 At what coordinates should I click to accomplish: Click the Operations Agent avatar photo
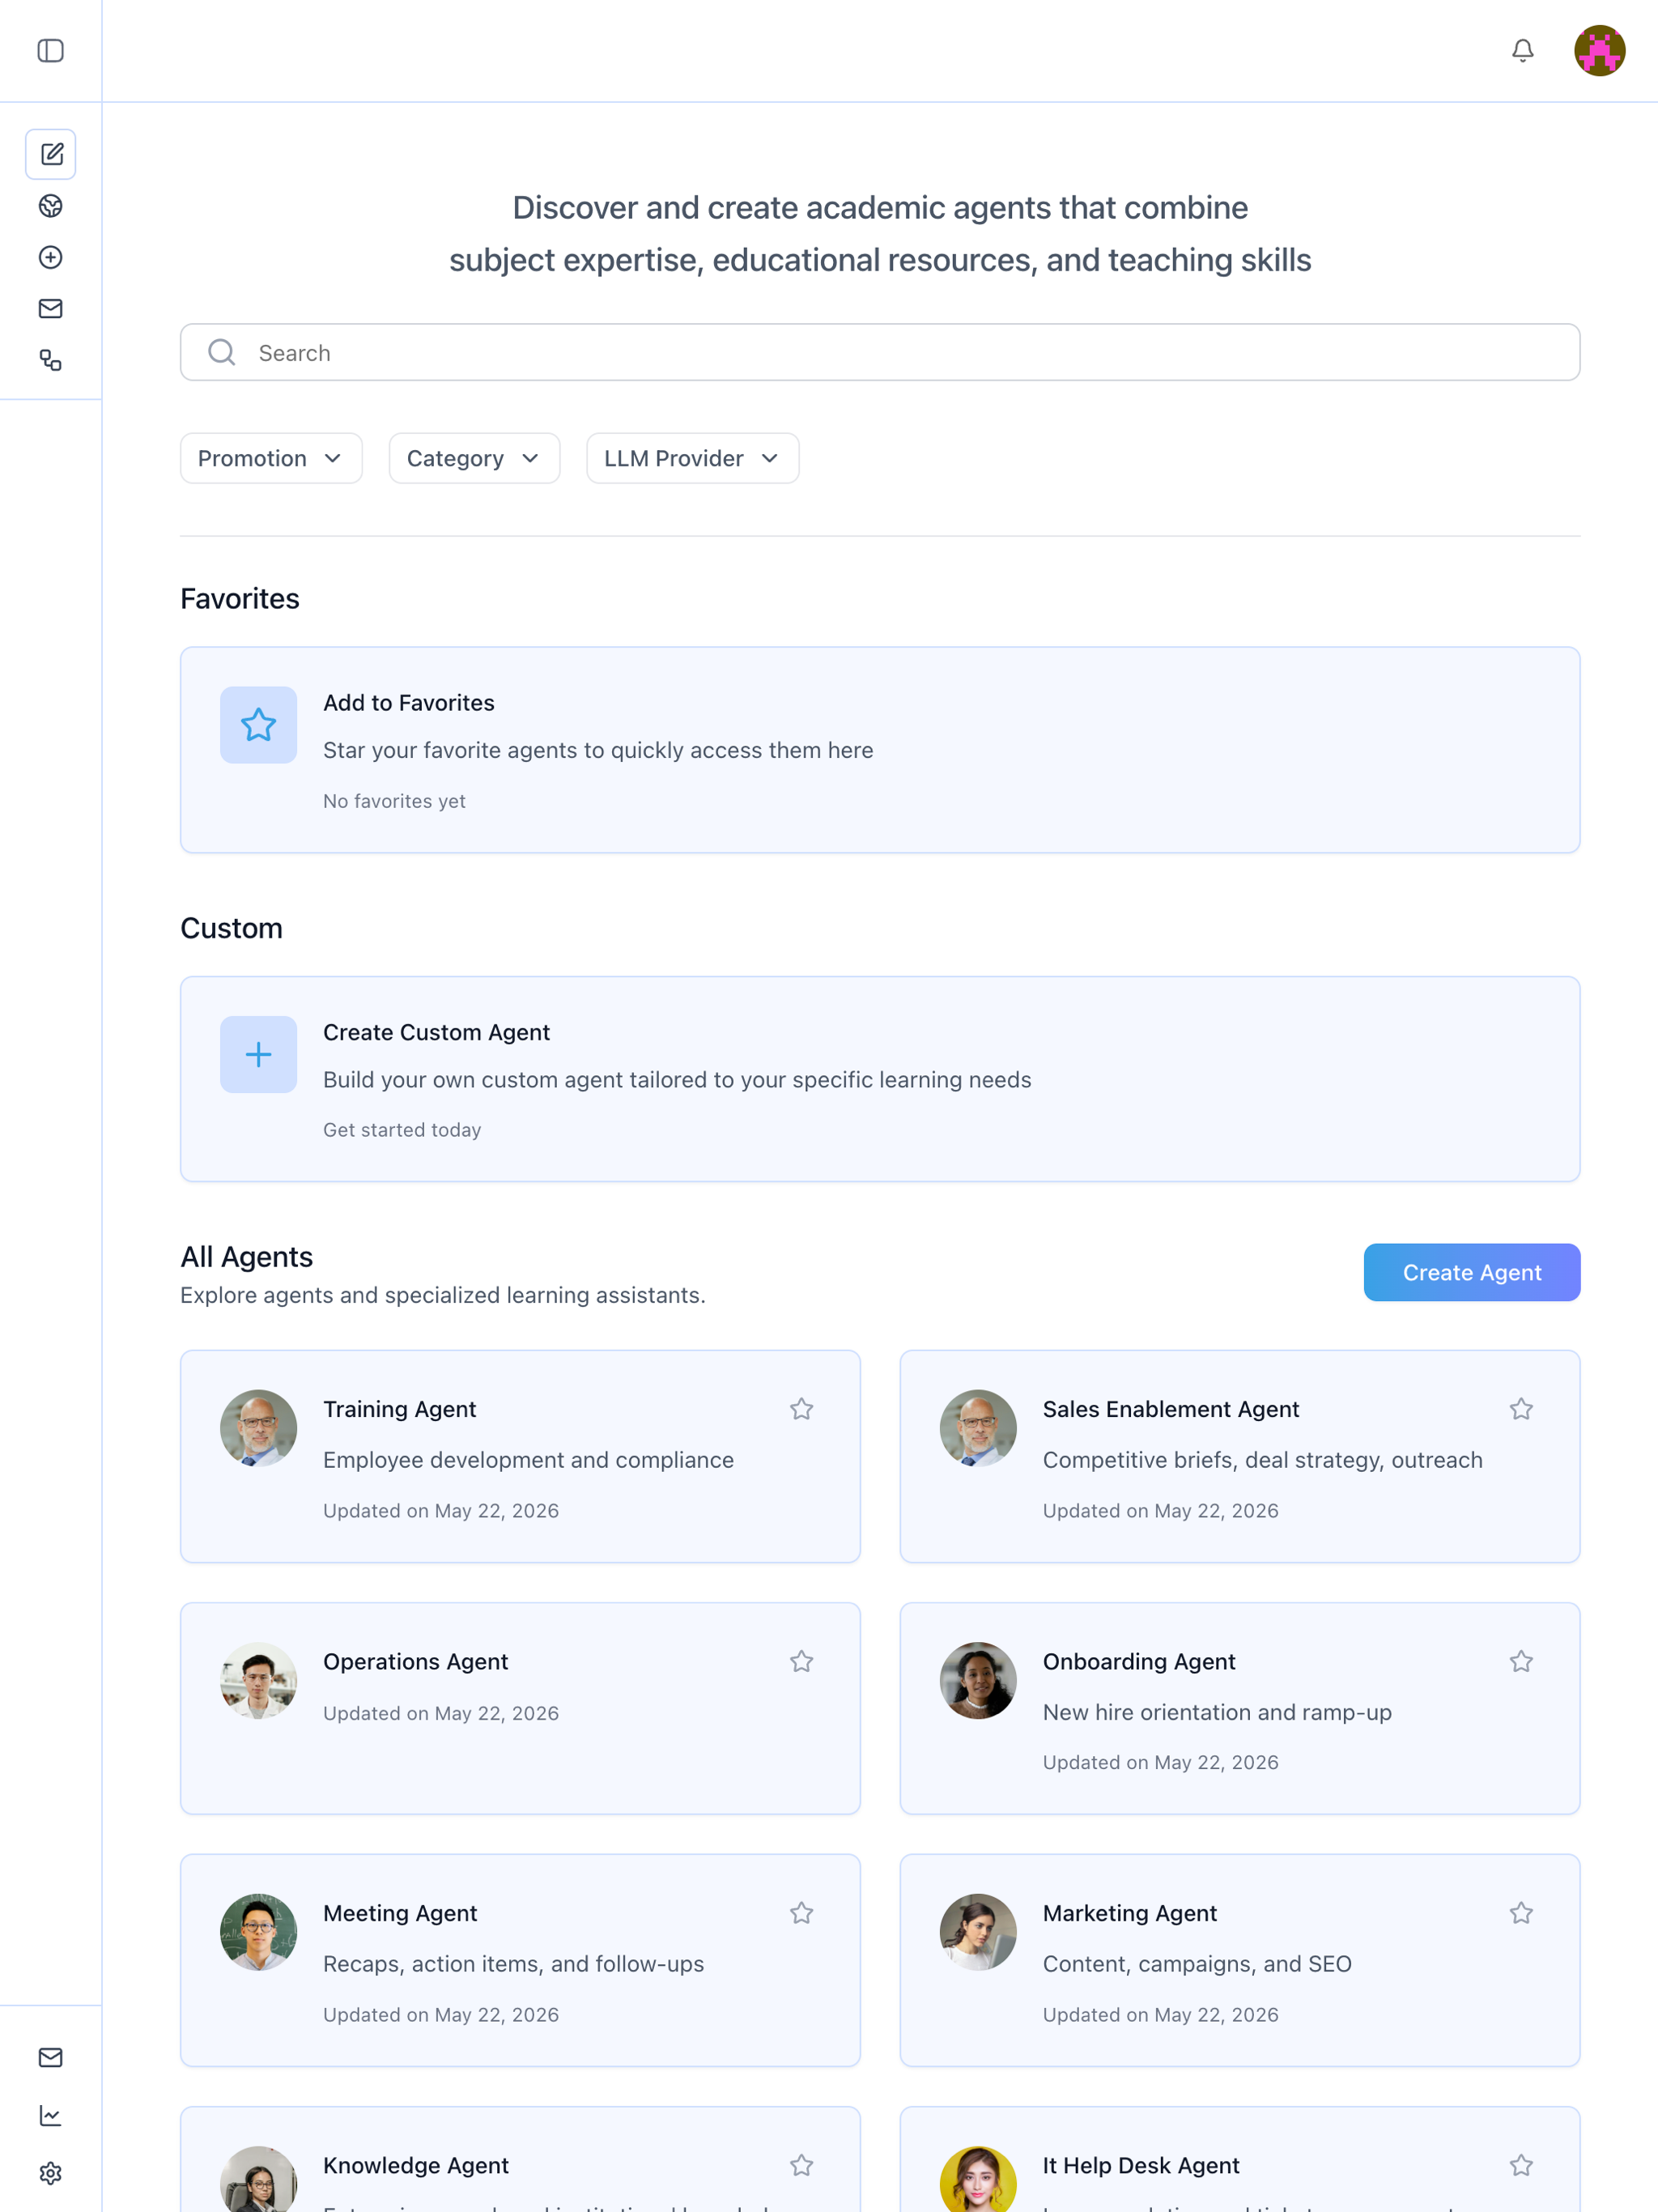coord(258,1680)
